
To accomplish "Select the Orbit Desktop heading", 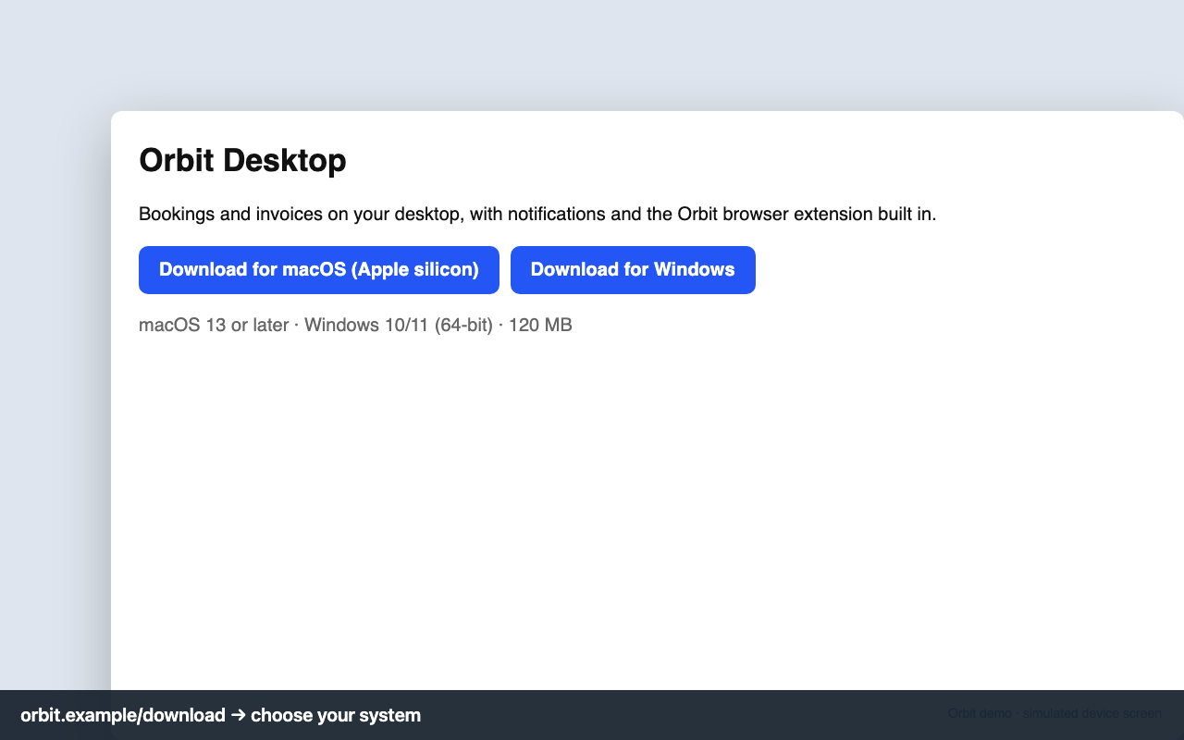I will 242,160.
